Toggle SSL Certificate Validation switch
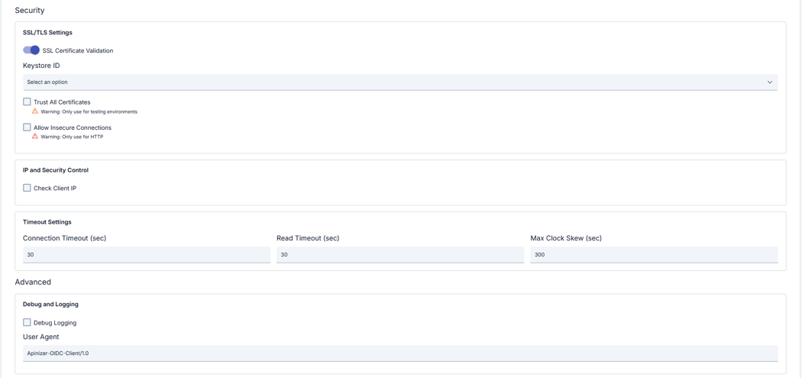This screenshot has width=802, height=378. click(31, 50)
